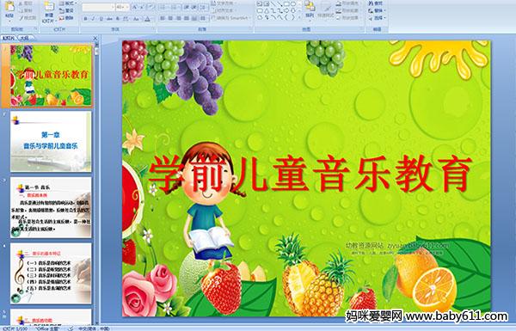Align text left
This screenshot has height=331, width=516.
tap(163, 18)
